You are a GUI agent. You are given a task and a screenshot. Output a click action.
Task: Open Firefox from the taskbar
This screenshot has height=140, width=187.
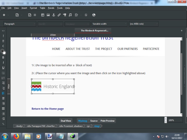point(16,136)
